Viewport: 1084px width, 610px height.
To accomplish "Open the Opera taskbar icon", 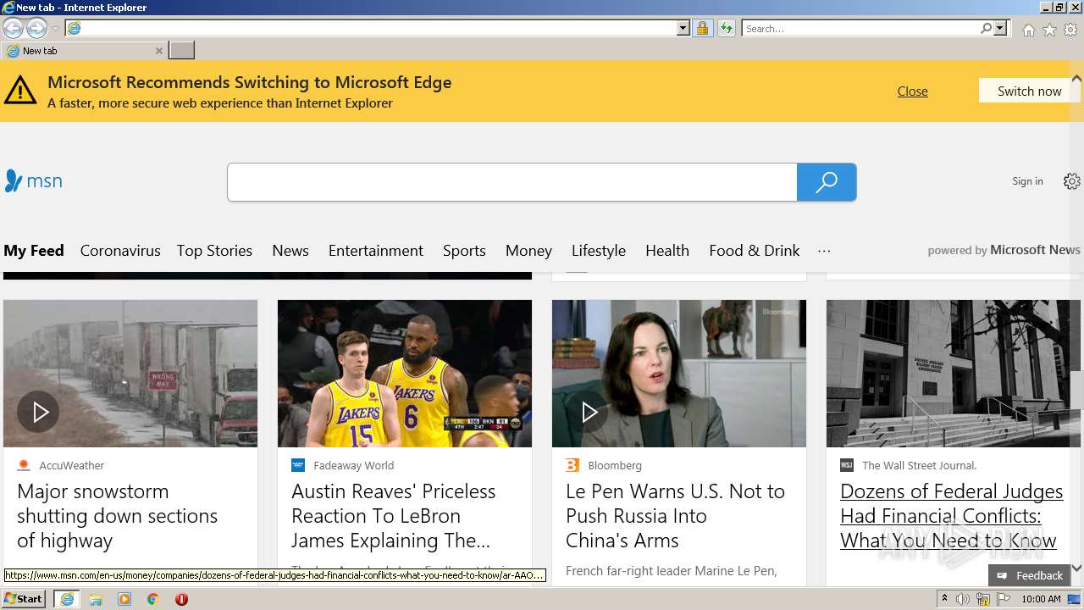I will [181, 599].
